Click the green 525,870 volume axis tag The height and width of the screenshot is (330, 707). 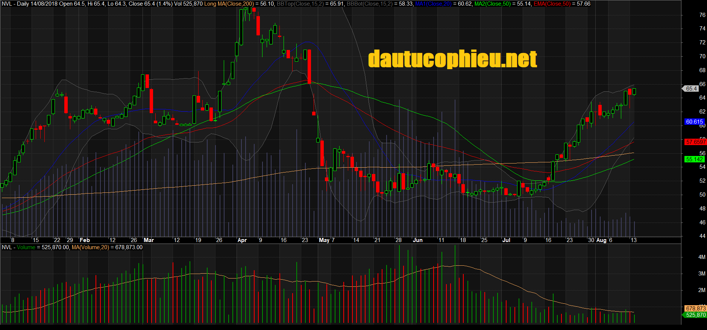(695, 315)
